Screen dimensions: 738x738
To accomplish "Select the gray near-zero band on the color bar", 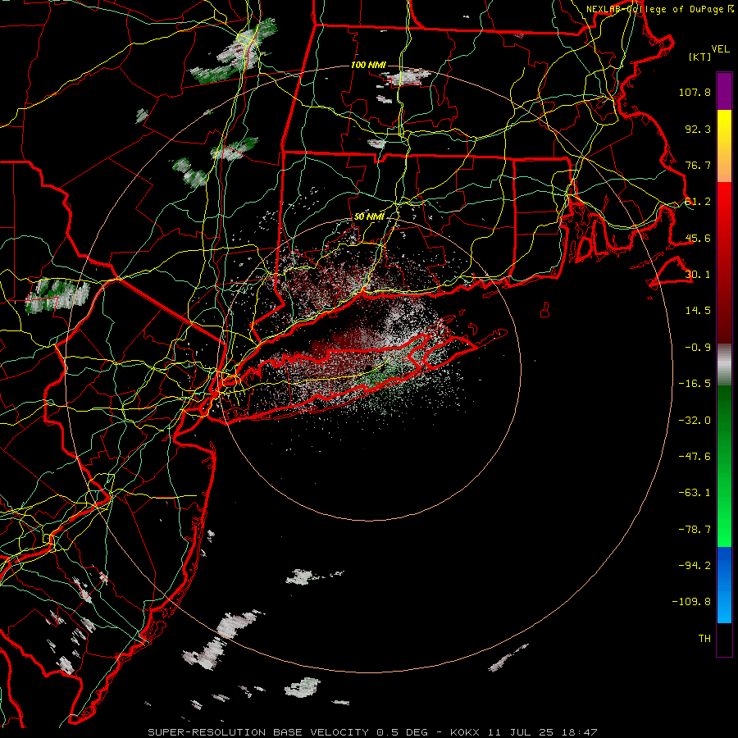I will [724, 364].
